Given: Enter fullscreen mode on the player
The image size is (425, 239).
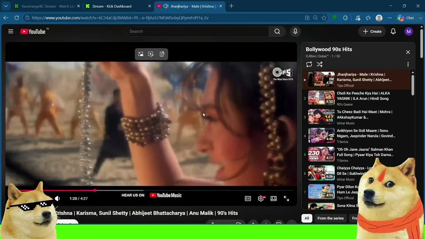Looking at the screenshot, I should pos(286,199).
